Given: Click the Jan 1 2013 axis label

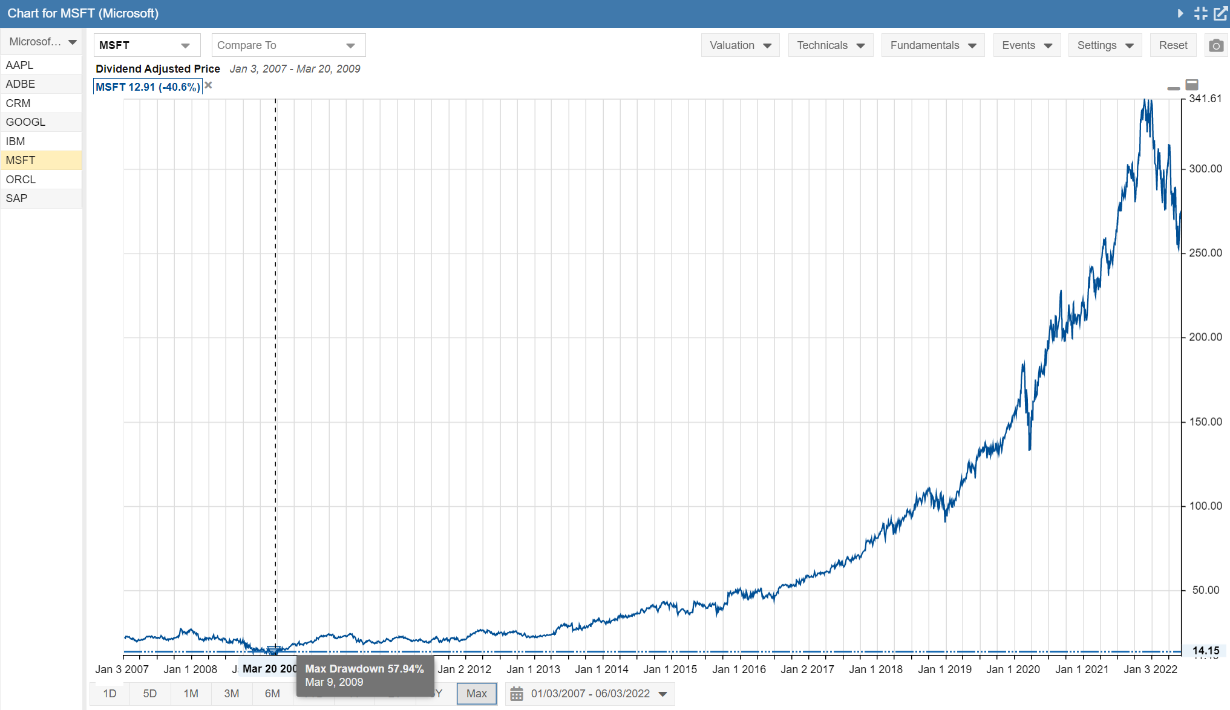Looking at the screenshot, I should (x=533, y=669).
